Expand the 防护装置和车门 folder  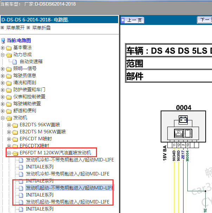click(2, 90)
